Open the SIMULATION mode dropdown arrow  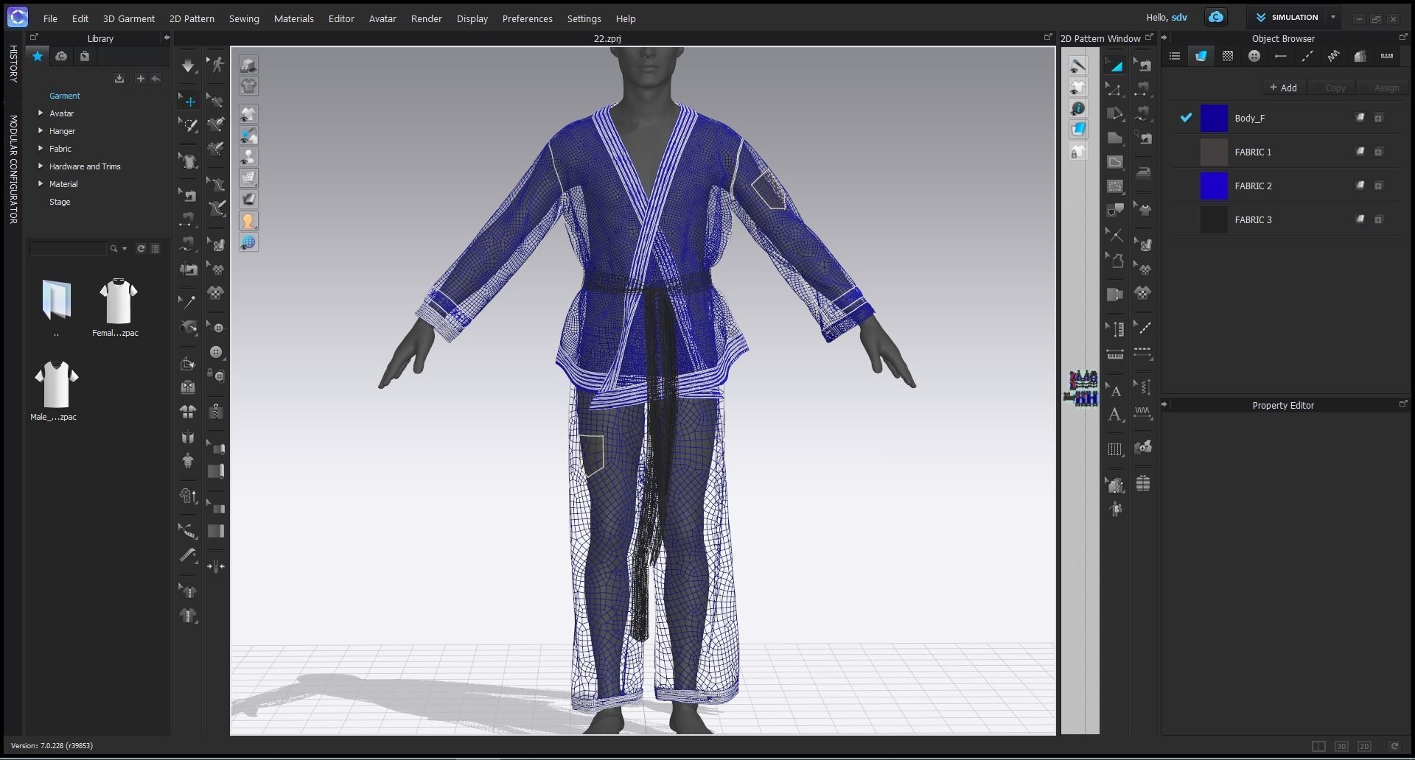click(x=1332, y=17)
